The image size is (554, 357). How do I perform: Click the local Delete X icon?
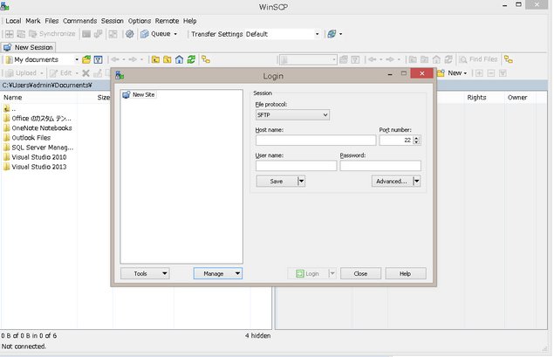pyautogui.click(x=85, y=73)
